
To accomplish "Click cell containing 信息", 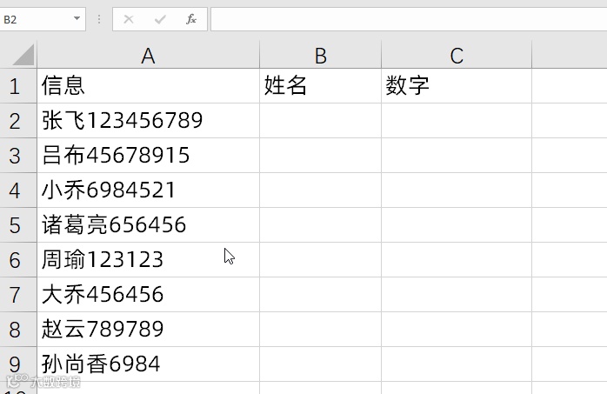I will click(x=148, y=85).
